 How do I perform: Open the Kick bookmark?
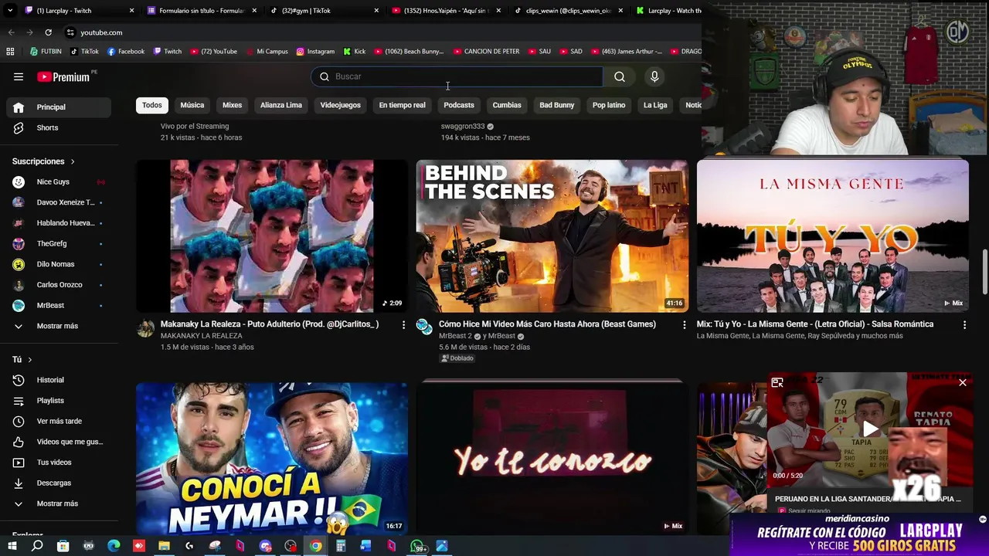tap(355, 52)
